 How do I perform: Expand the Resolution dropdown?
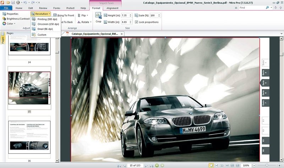(40, 14)
